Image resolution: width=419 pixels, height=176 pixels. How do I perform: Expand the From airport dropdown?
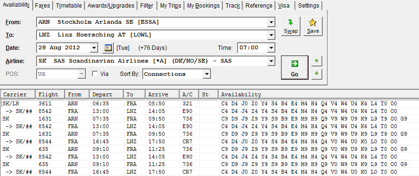[272, 22]
